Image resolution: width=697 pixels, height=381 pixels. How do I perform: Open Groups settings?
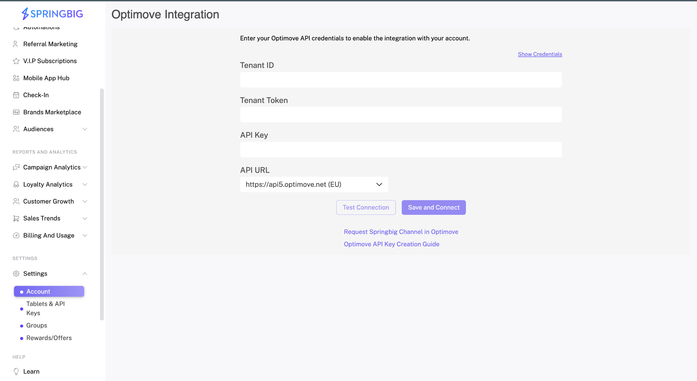click(x=37, y=325)
